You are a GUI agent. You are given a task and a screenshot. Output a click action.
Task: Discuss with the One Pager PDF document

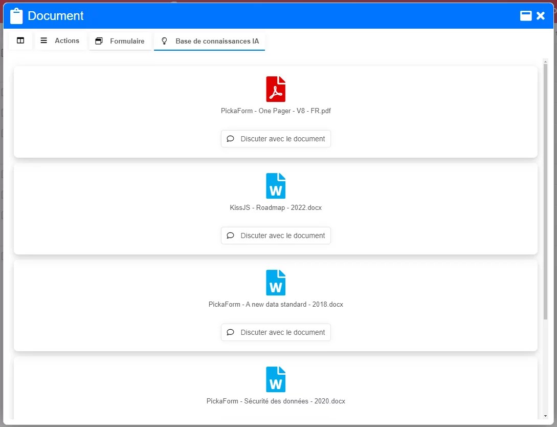coord(276,139)
